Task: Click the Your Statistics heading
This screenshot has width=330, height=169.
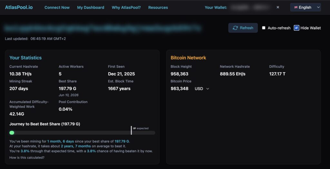Action: [x=25, y=58]
